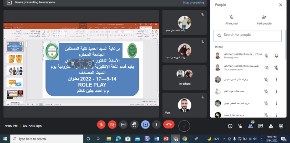Image resolution: width=290 pixels, height=143 pixels.
Task: Open more options in call controls
Action: click(x=156, y=125)
